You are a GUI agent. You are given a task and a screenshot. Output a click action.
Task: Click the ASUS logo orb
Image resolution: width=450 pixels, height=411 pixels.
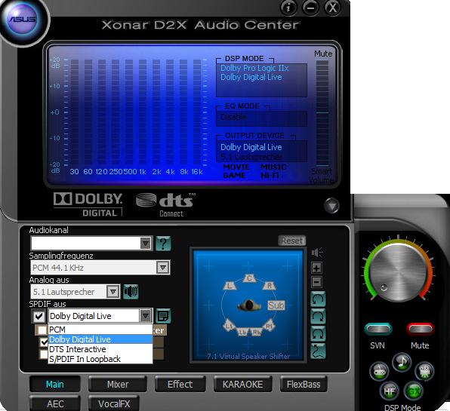(x=23, y=20)
